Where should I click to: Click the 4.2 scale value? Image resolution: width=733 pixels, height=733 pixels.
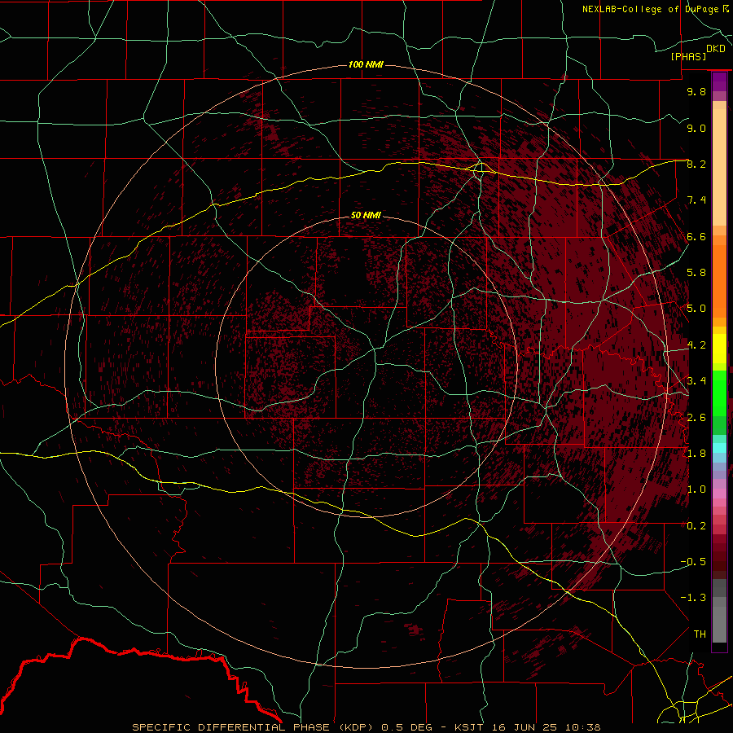pos(696,345)
